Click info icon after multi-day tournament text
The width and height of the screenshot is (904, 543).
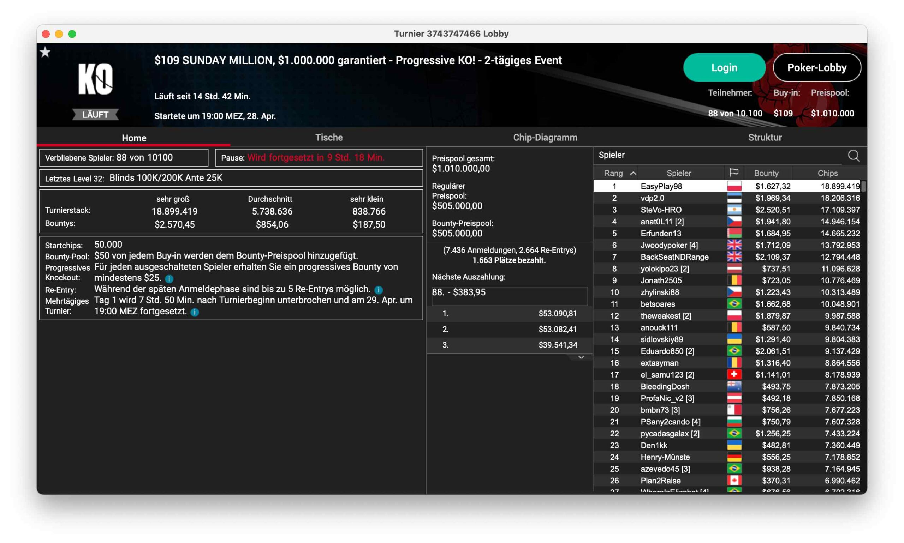click(195, 312)
